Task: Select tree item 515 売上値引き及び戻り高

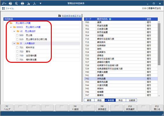Action: [x=48, y=39]
